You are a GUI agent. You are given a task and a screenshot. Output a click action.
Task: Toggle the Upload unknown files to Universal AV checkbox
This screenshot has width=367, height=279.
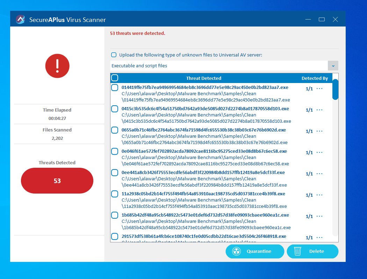(x=114, y=55)
